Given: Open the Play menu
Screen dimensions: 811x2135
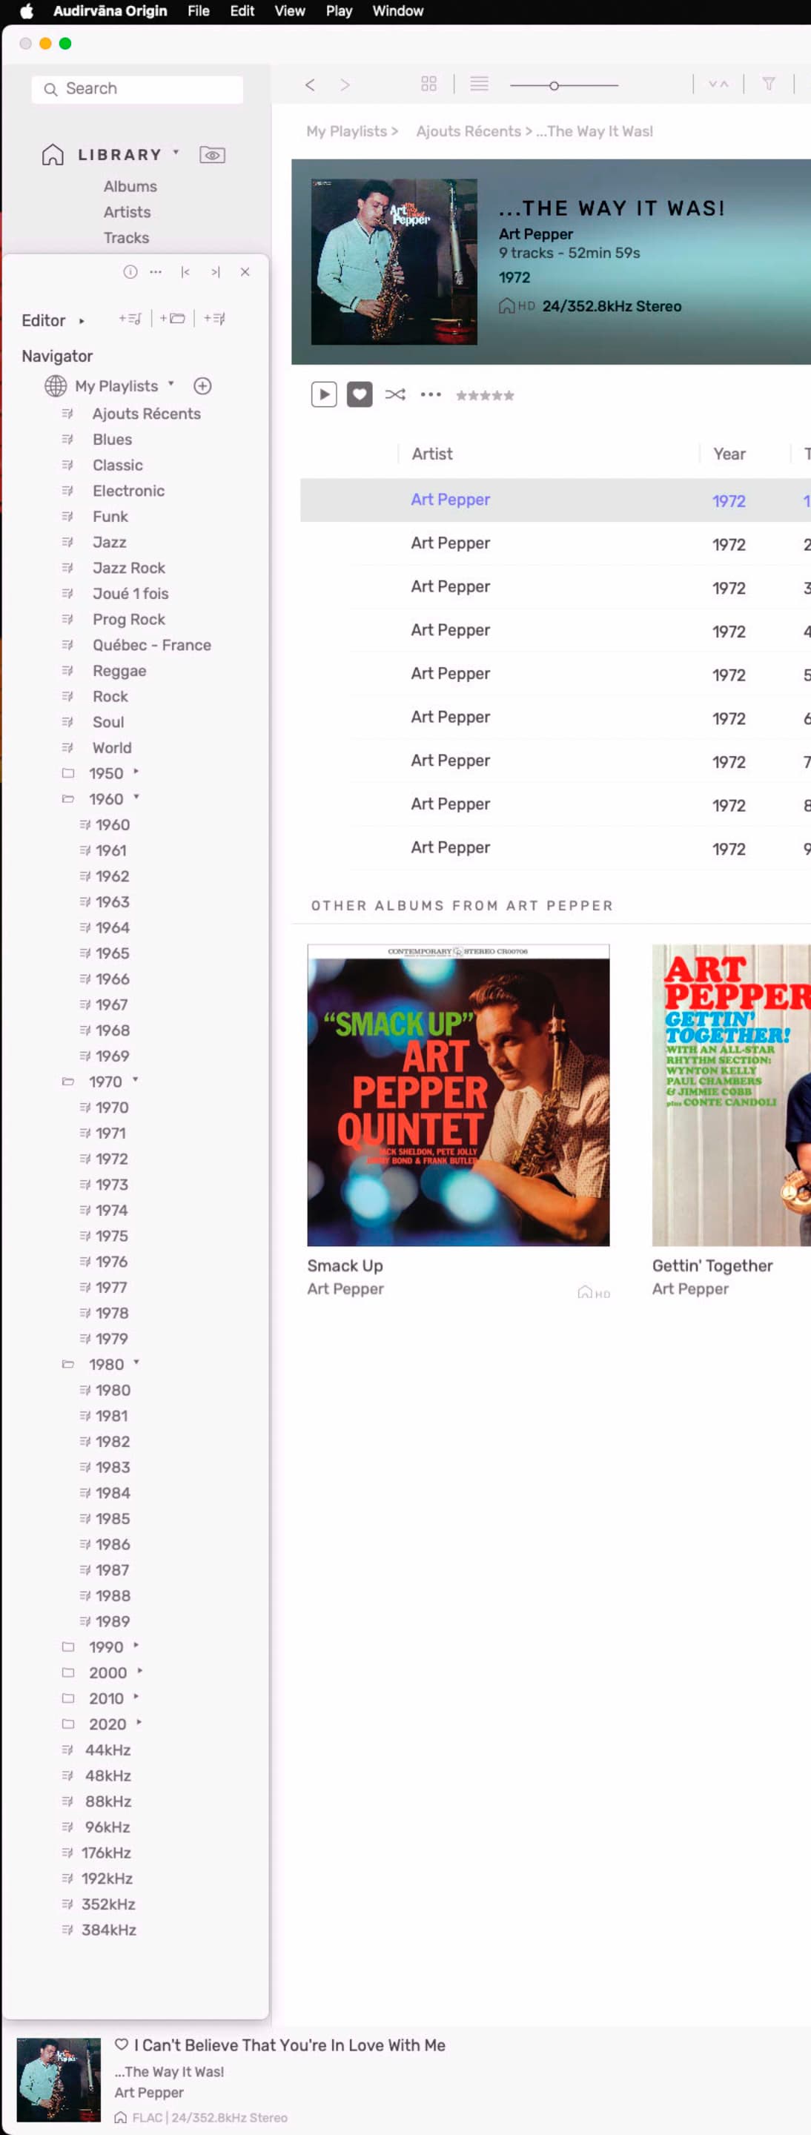Looking at the screenshot, I should pyautogui.click(x=339, y=11).
